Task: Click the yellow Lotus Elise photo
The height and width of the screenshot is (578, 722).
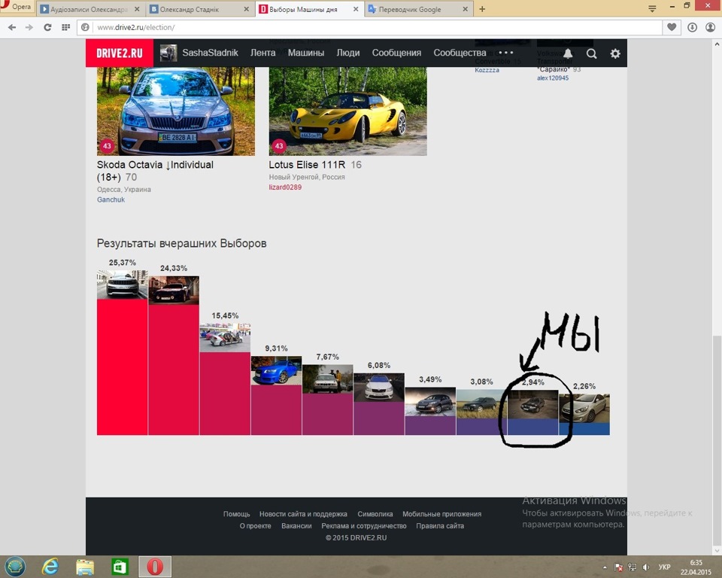Action: (x=347, y=111)
